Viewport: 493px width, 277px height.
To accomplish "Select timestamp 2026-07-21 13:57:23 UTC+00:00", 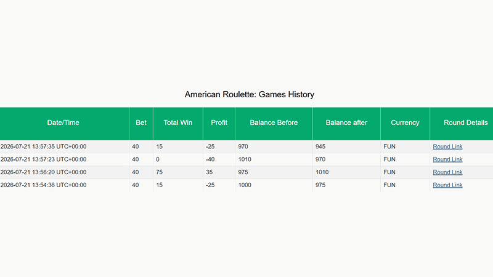I will point(43,159).
